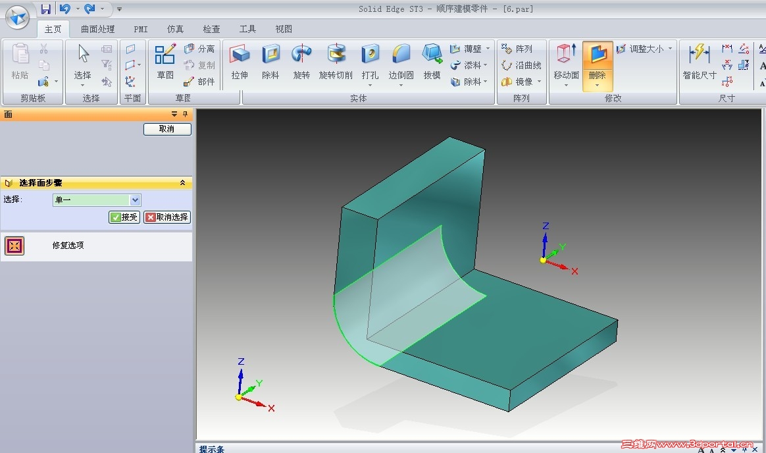This screenshot has width=766, height=453.
Task: Open the 选择 dropdown showing 单一
Action: pyautogui.click(x=136, y=200)
